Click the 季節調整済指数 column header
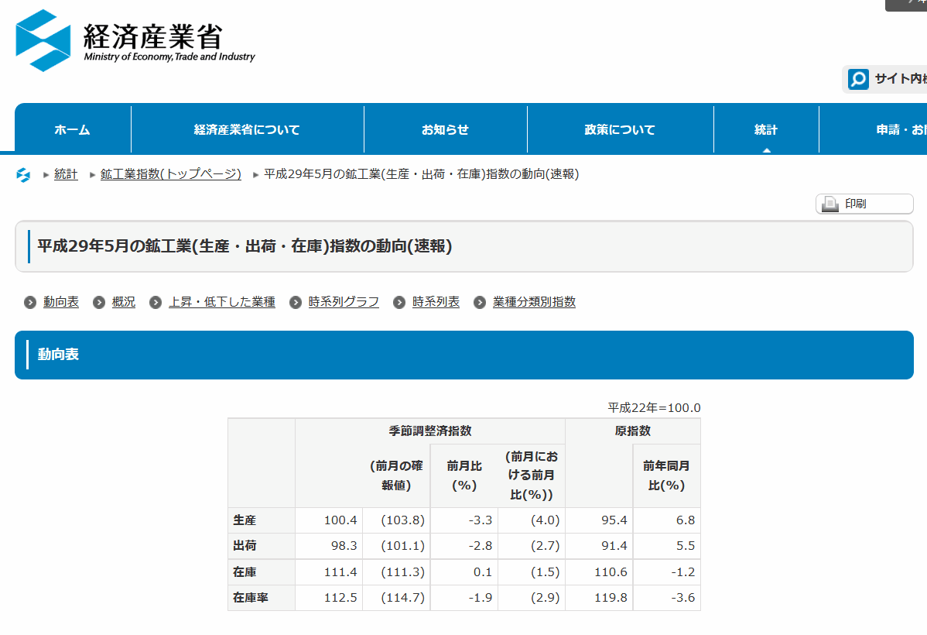The width and height of the screenshot is (927, 635). (429, 431)
